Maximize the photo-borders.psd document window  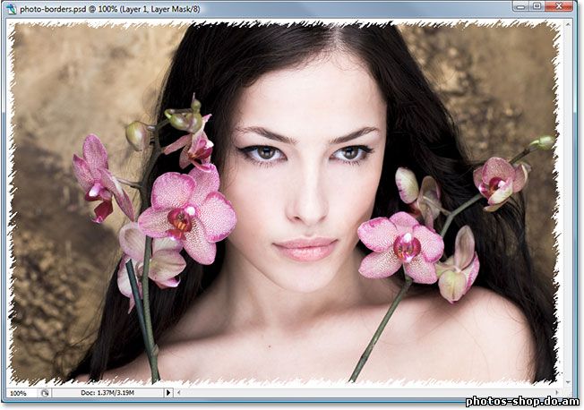537,6
